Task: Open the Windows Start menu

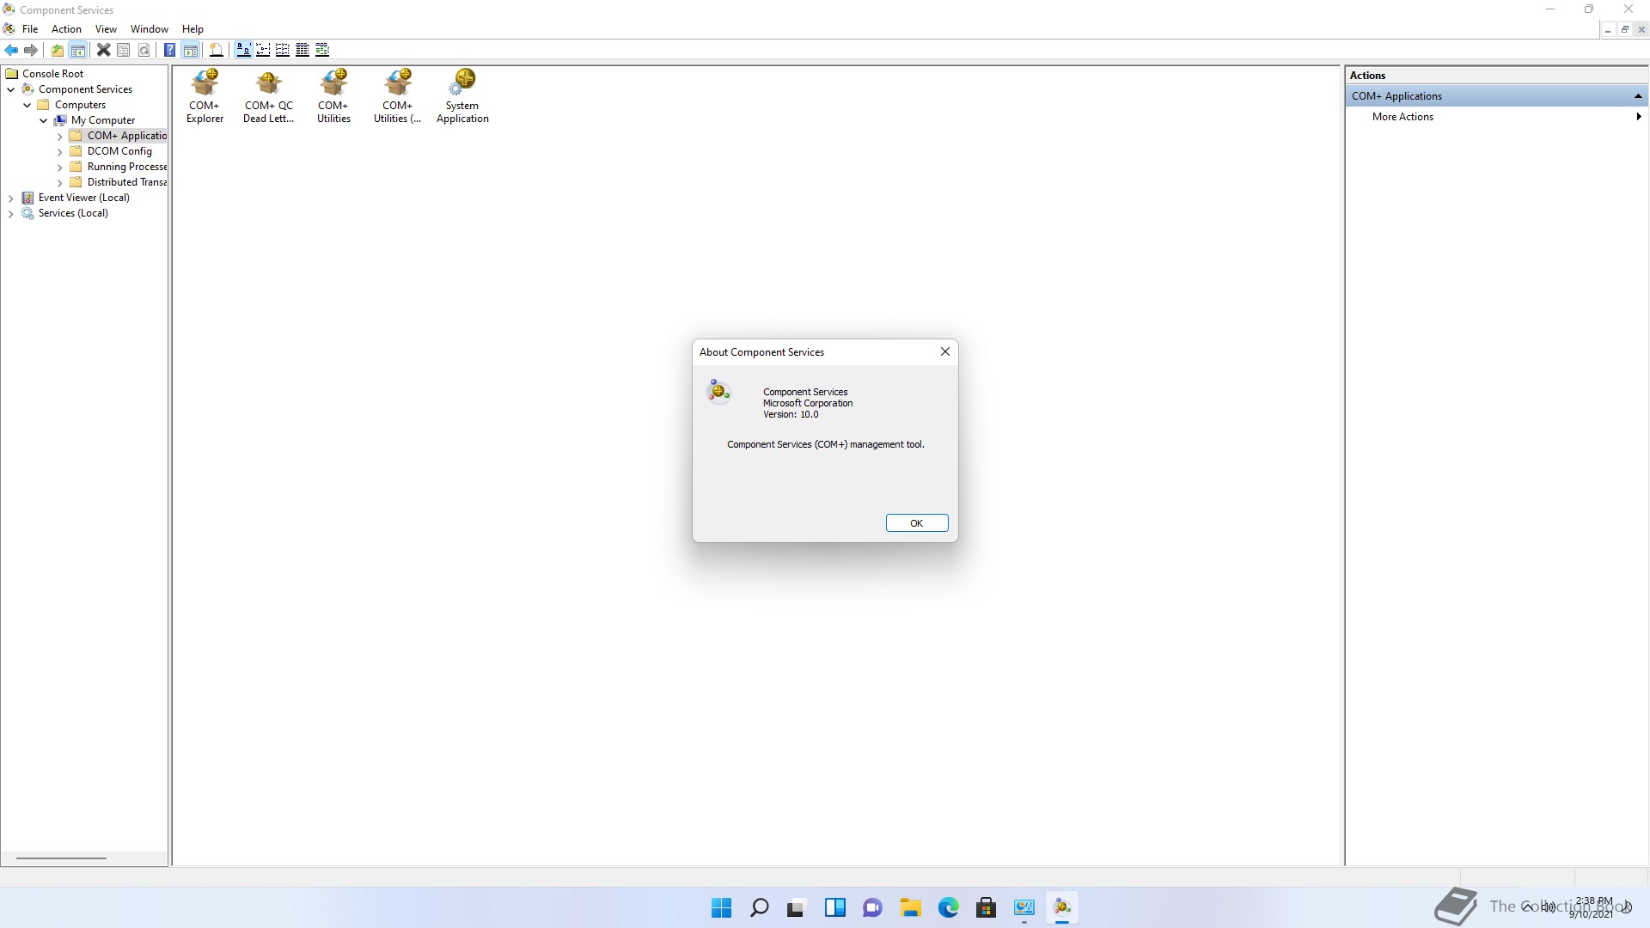Action: [721, 907]
